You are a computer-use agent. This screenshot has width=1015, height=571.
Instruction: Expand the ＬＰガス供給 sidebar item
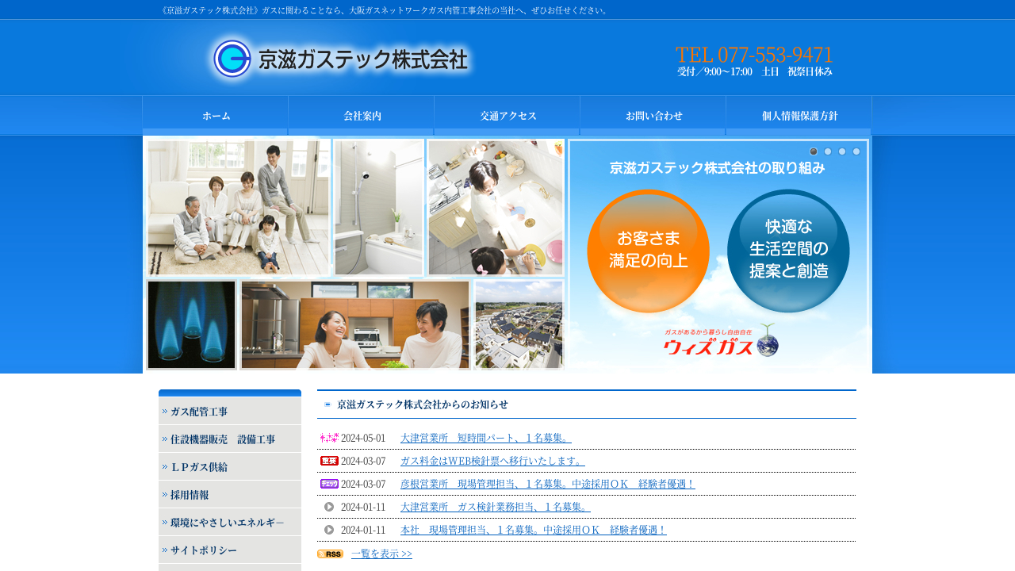click(230, 467)
